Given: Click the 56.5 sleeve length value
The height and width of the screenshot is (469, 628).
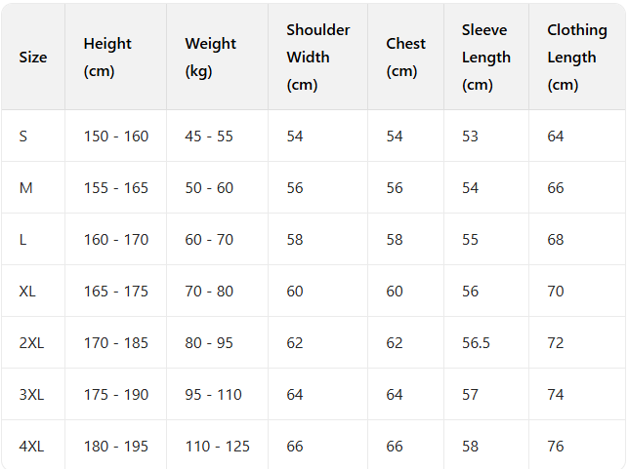Looking at the screenshot, I should pos(477,343).
